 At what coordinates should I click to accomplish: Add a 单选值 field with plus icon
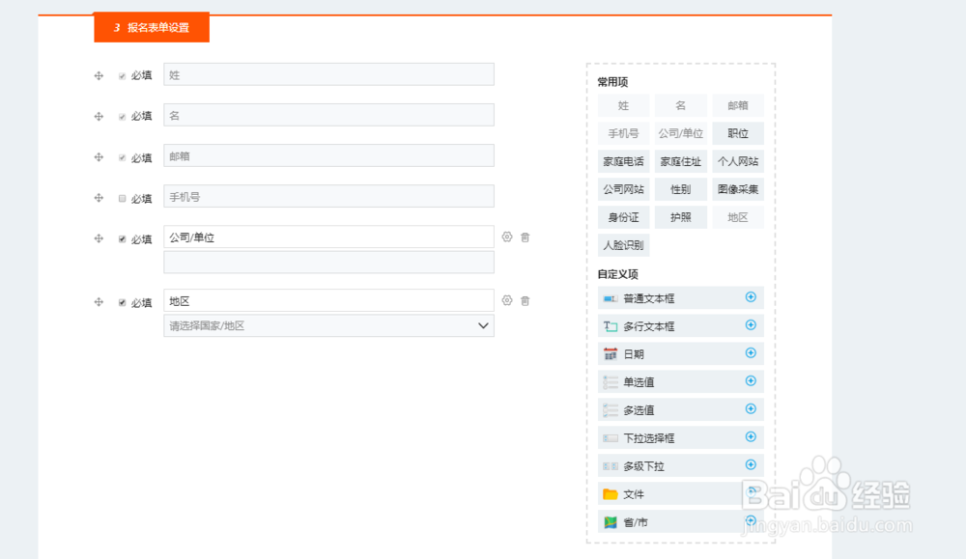point(751,381)
